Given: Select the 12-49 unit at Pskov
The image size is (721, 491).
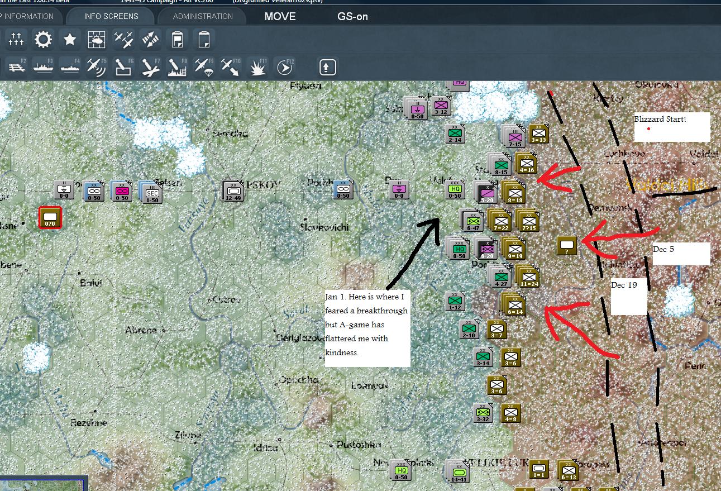Looking at the screenshot, I should [x=233, y=191].
